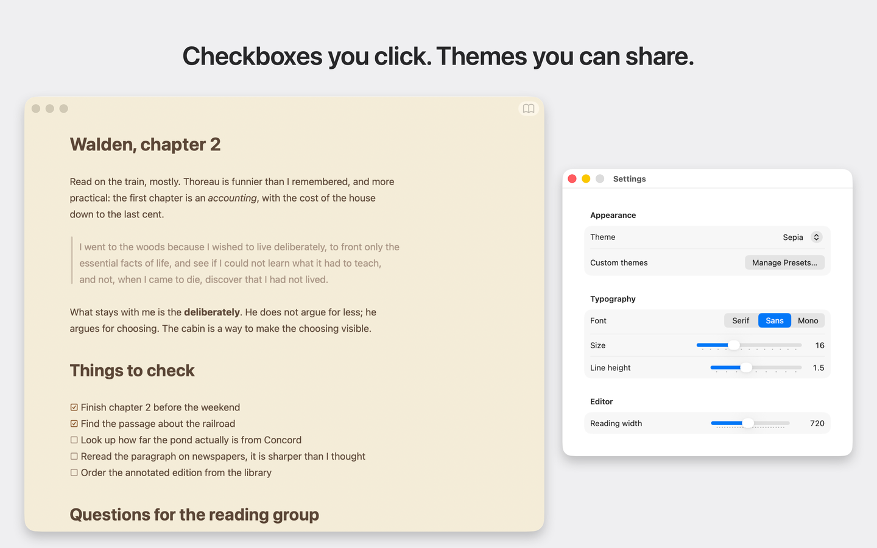The image size is (877, 548).
Task: Close the Settings window with red button
Action: [x=572, y=178]
